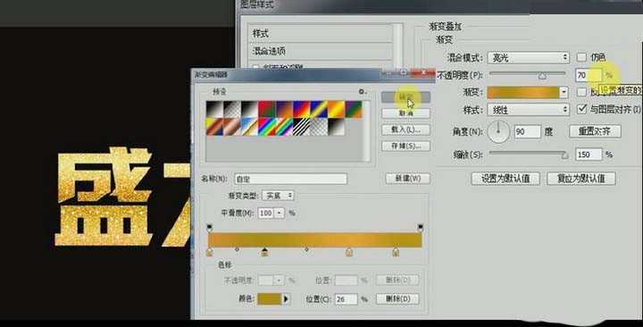Click the scale field showing 150
The width and height of the screenshot is (643, 327).
click(588, 155)
